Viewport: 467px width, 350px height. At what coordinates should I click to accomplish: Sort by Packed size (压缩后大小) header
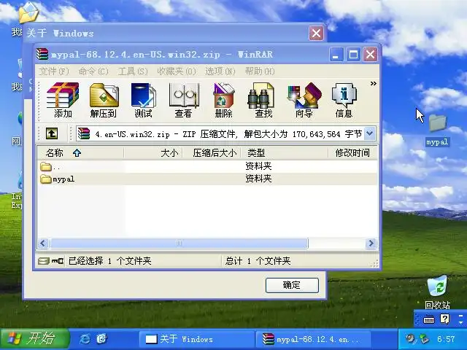212,153
